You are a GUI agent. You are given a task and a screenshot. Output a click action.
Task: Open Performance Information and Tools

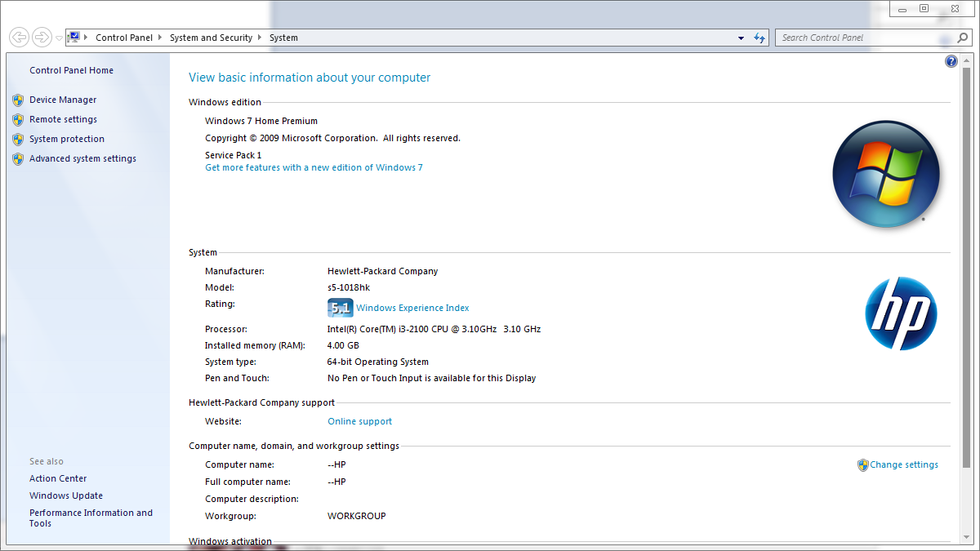(x=91, y=518)
